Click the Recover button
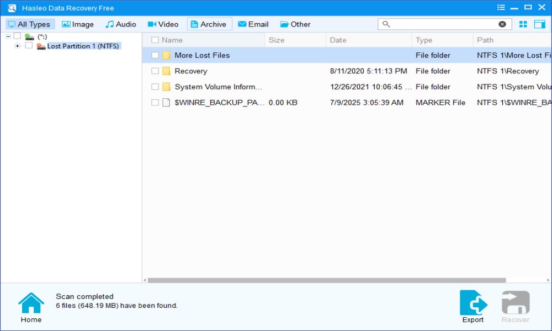The height and width of the screenshot is (331, 552). tap(516, 306)
